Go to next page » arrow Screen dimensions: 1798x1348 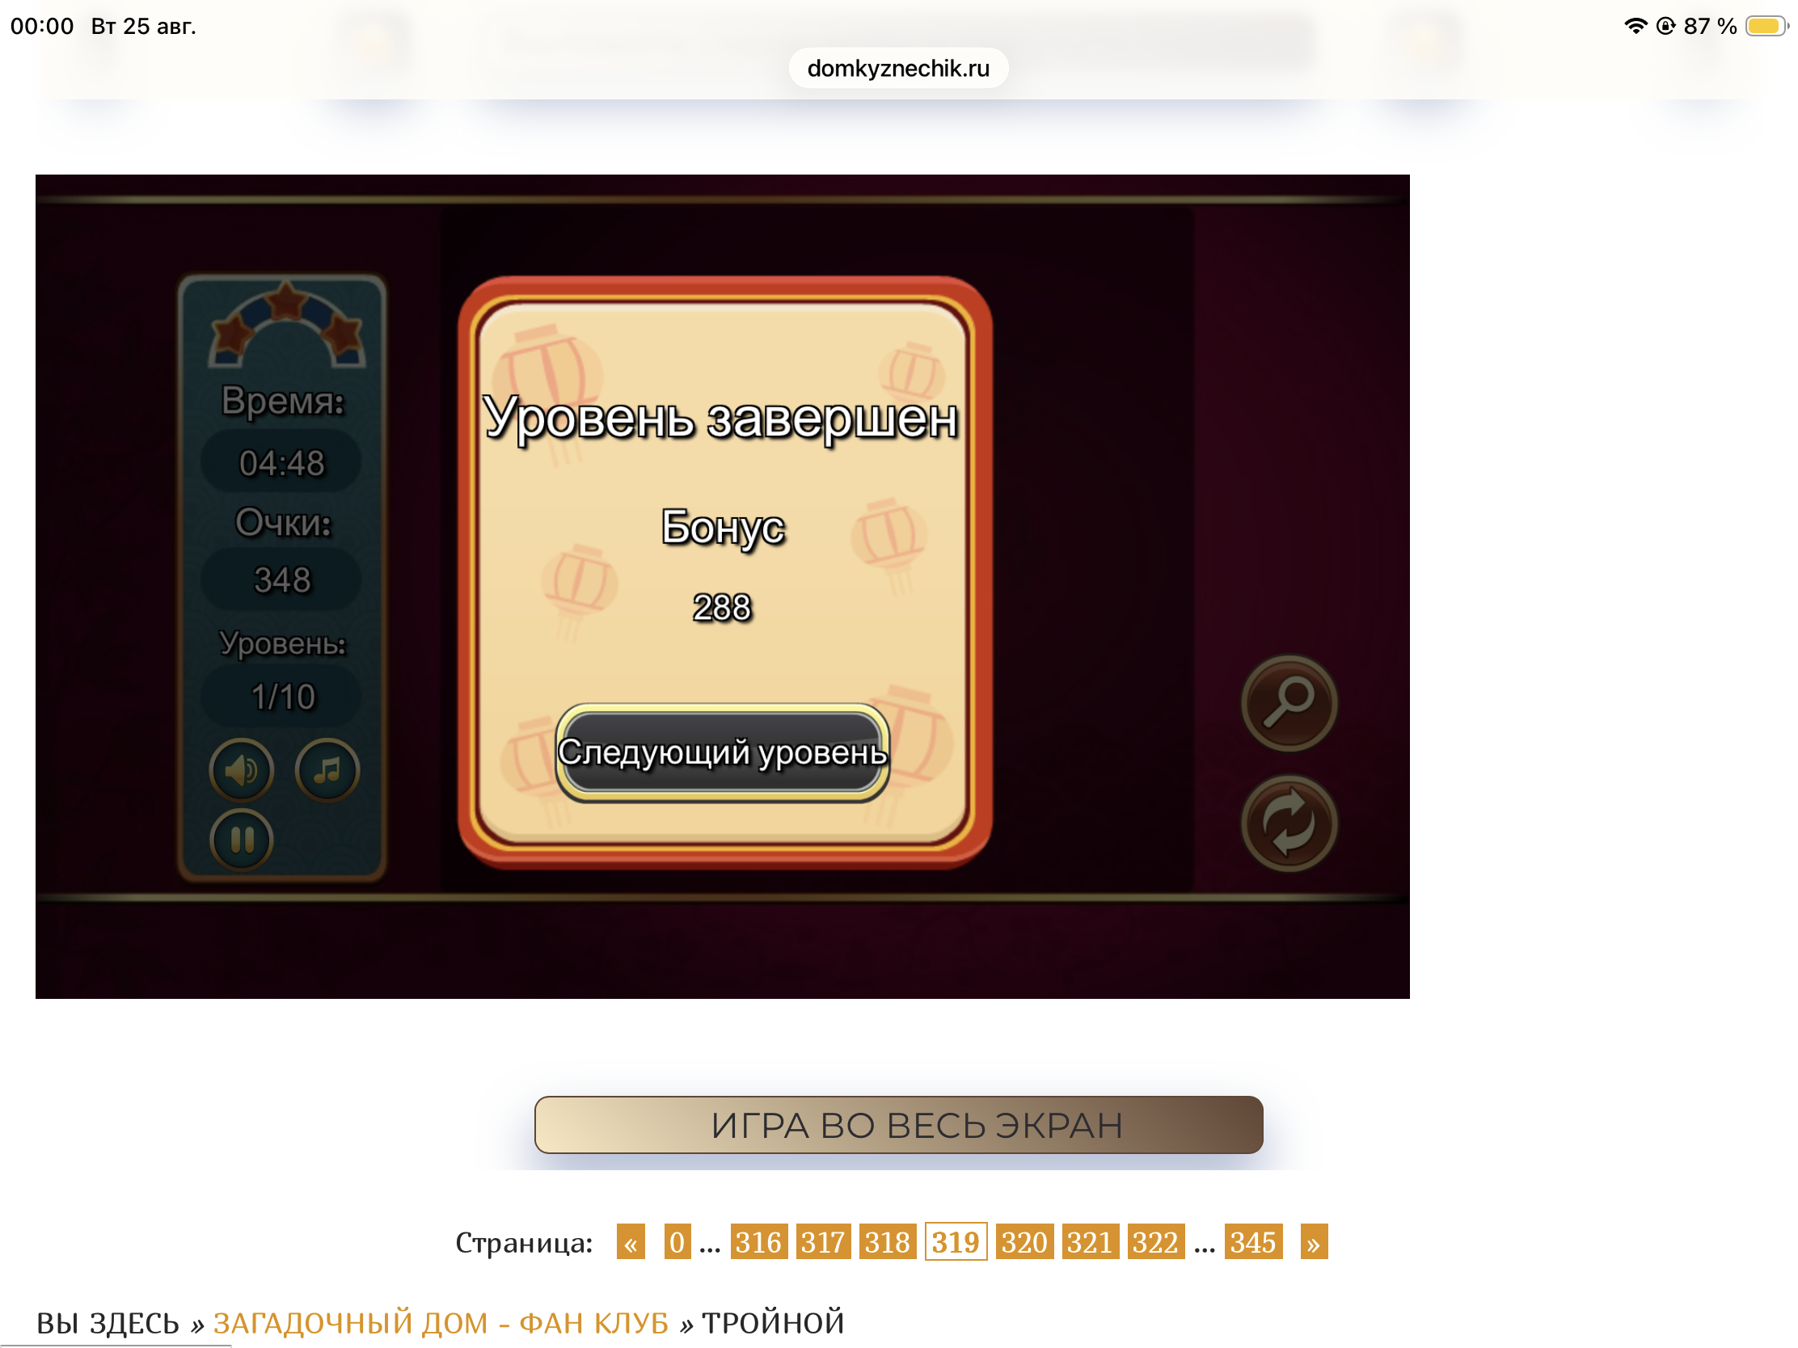pyautogui.click(x=1314, y=1242)
